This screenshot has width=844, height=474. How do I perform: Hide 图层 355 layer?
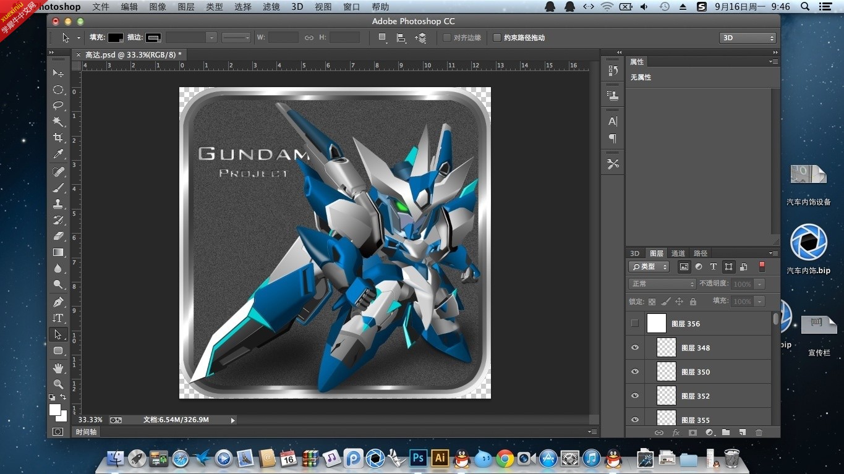pyautogui.click(x=634, y=420)
